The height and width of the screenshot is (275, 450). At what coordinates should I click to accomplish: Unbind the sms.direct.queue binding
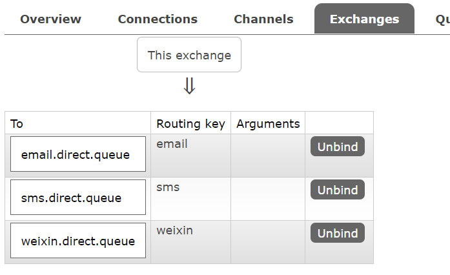pos(338,190)
